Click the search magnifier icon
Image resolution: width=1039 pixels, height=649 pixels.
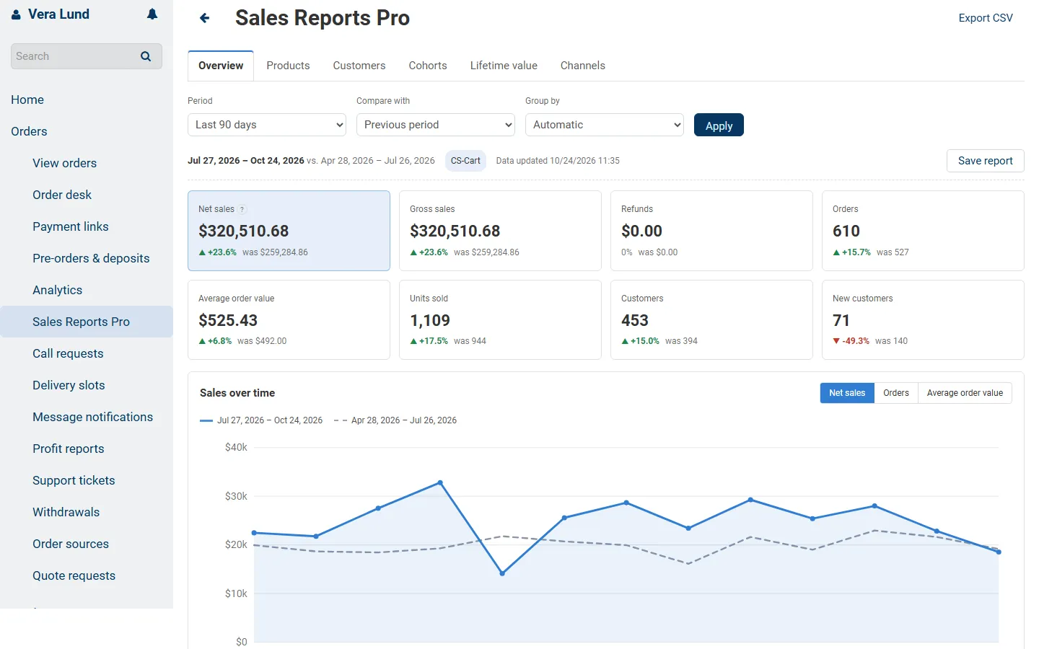pyautogui.click(x=146, y=56)
